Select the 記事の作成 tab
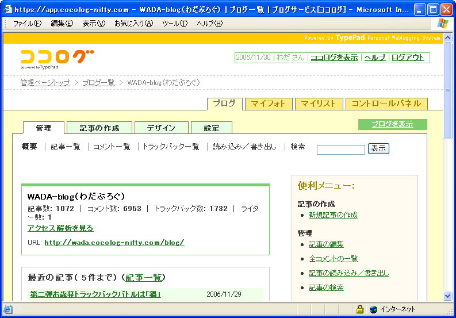This screenshot has width=456, height=318. [99, 128]
